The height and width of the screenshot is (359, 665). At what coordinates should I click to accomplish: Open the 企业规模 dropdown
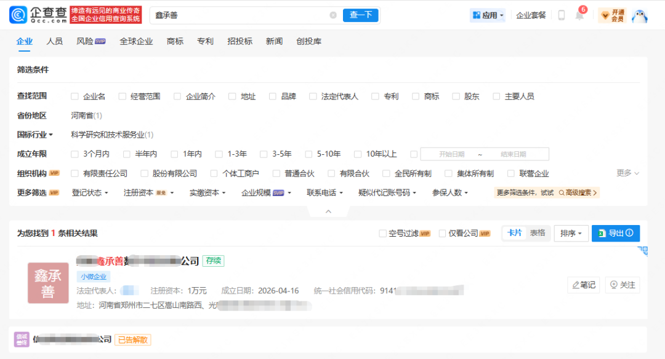click(267, 192)
